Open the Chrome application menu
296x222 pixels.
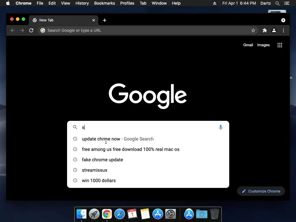pos(23,3)
